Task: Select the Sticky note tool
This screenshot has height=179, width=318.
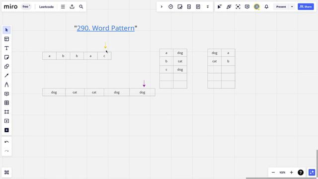Action: coord(6,57)
